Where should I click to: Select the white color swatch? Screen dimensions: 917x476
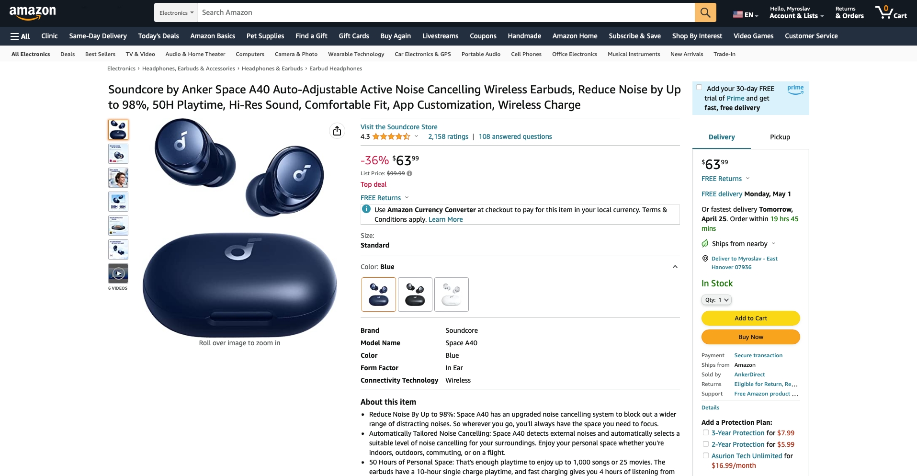point(452,295)
